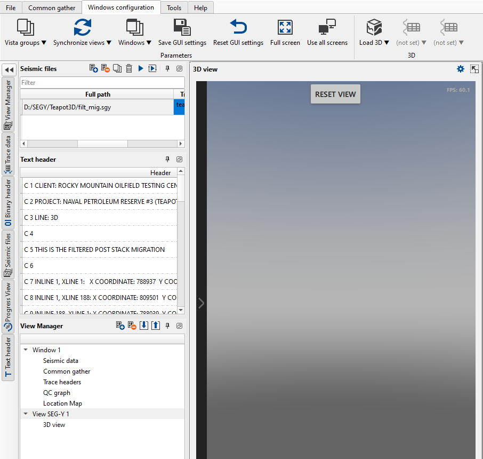Click the Full screen icon

pos(285,28)
